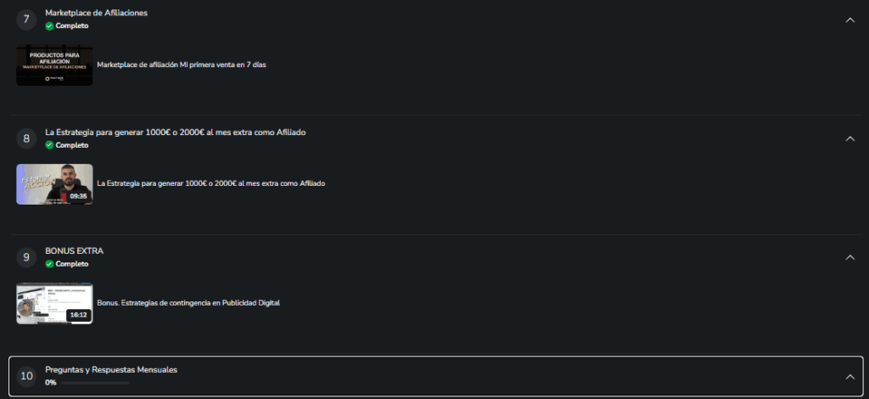Image resolution: width=869 pixels, height=399 pixels.
Task: Play the 09:35 strategy video thumbnail
Action: click(x=54, y=184)
